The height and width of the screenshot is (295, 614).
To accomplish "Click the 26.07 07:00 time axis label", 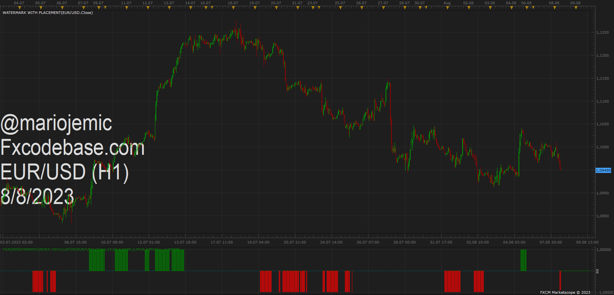I will pyautogui.click(x=368, y=242).
